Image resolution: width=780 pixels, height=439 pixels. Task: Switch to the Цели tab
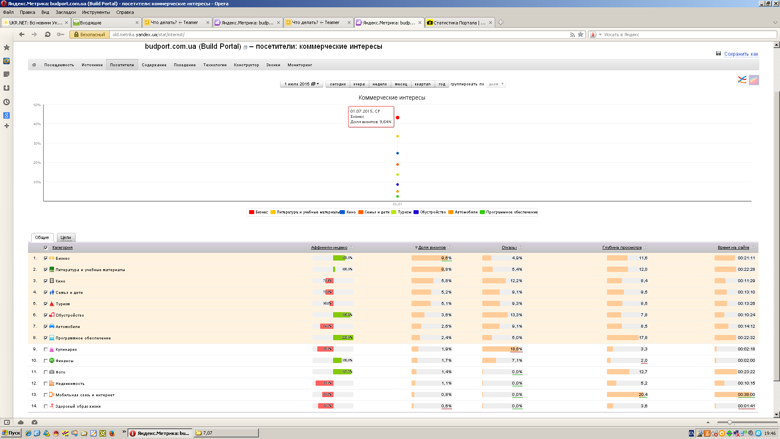(66, 237)
